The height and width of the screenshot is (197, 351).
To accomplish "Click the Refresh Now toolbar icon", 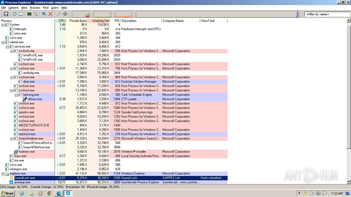I will tap(14, 14).
